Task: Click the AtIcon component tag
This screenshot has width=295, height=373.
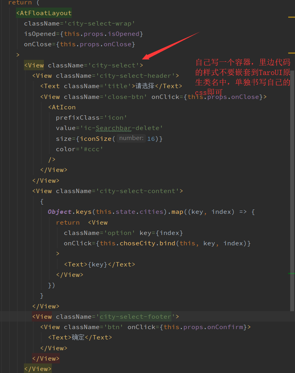Action: [62, 107]
